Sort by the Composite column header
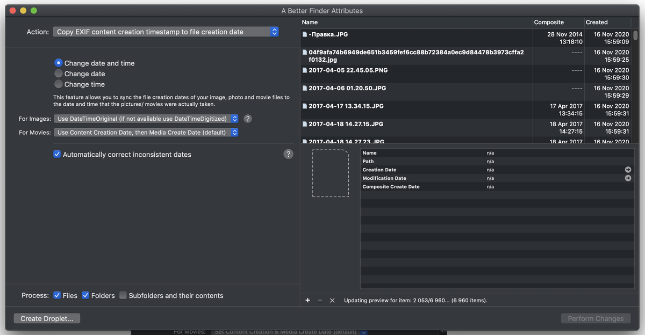The width and height of the screenshot is (645, 335). click(558, 23)
